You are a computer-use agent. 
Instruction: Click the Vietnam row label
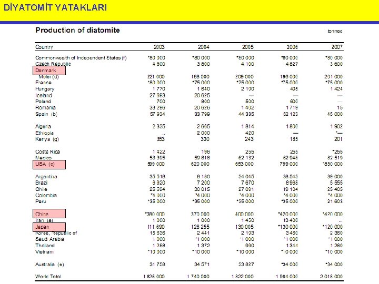(44, 251)
